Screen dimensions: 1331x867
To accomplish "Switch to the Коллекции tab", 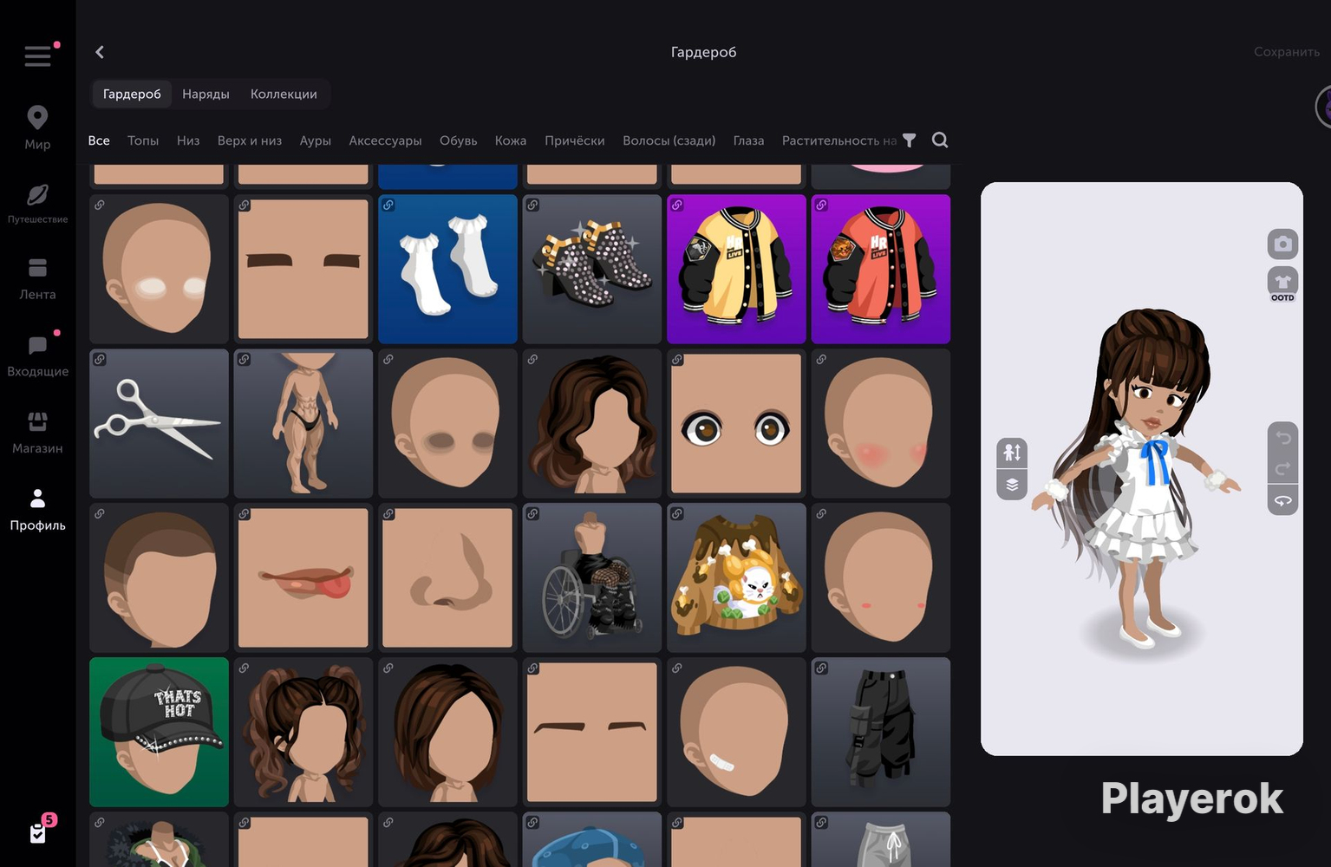I will 284,94.
